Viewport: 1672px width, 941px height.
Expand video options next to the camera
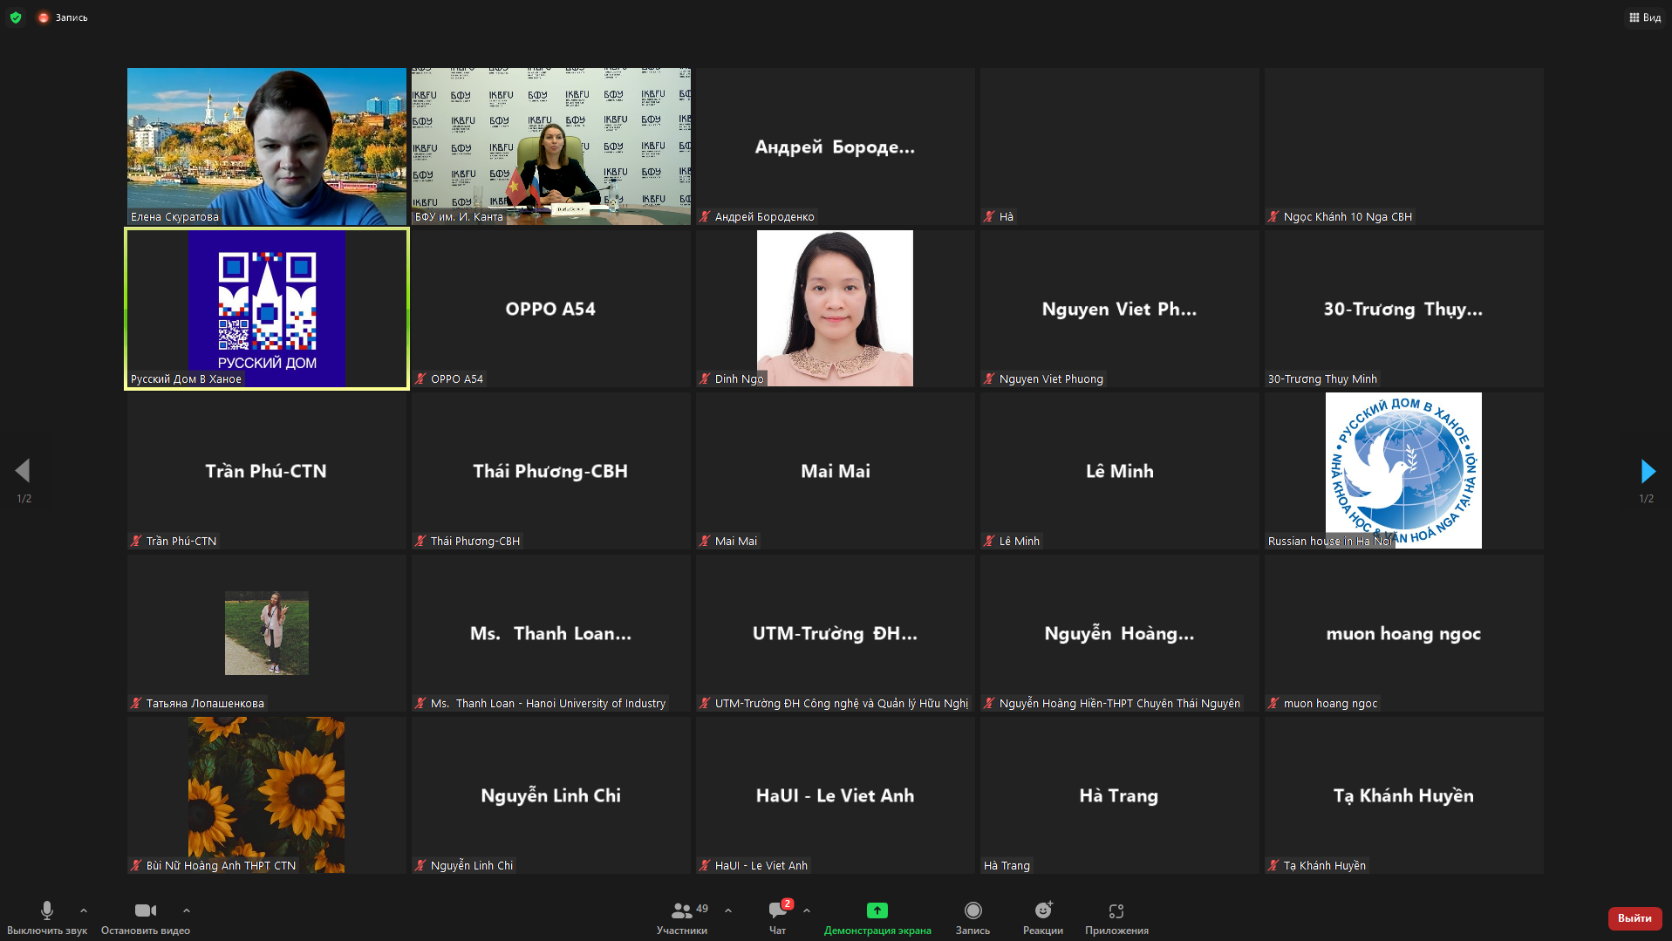coord(187,910)
